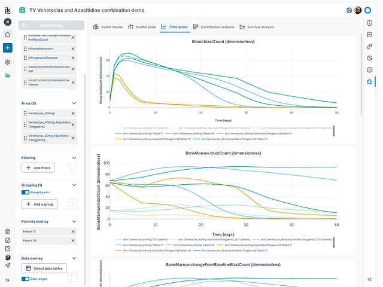
Task: Open the settings gear in the sidebar
Action: (x=8, y=62)
